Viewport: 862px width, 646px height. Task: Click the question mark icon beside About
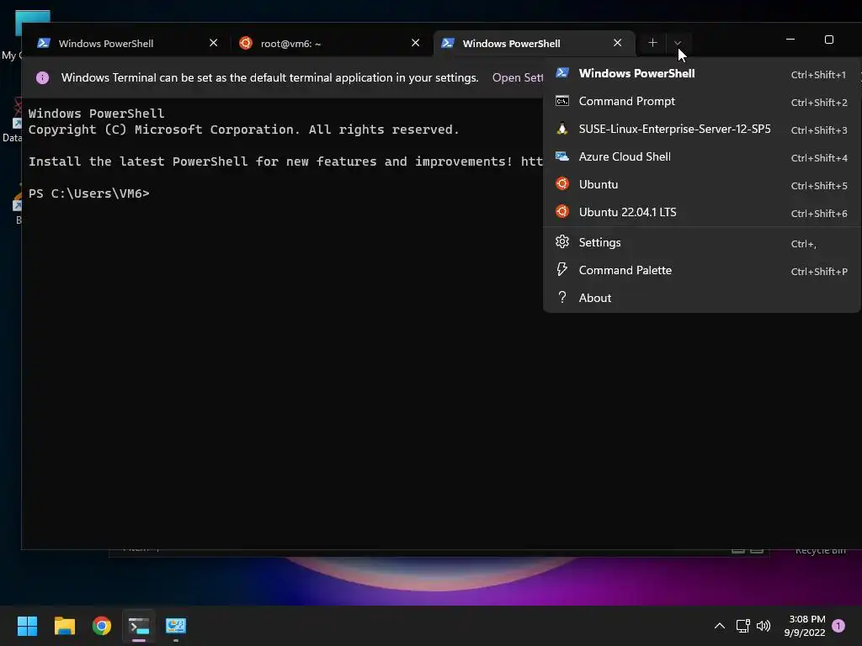click(x=561, y=297)
